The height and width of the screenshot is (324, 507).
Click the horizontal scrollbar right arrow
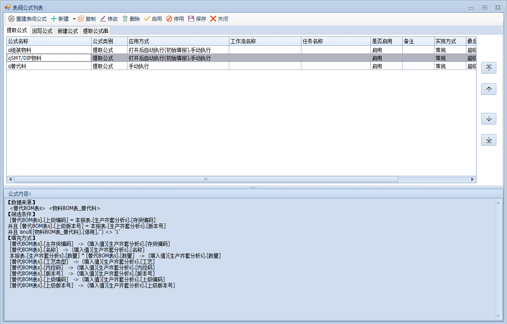pyautogui.click(x=473, y=179)
